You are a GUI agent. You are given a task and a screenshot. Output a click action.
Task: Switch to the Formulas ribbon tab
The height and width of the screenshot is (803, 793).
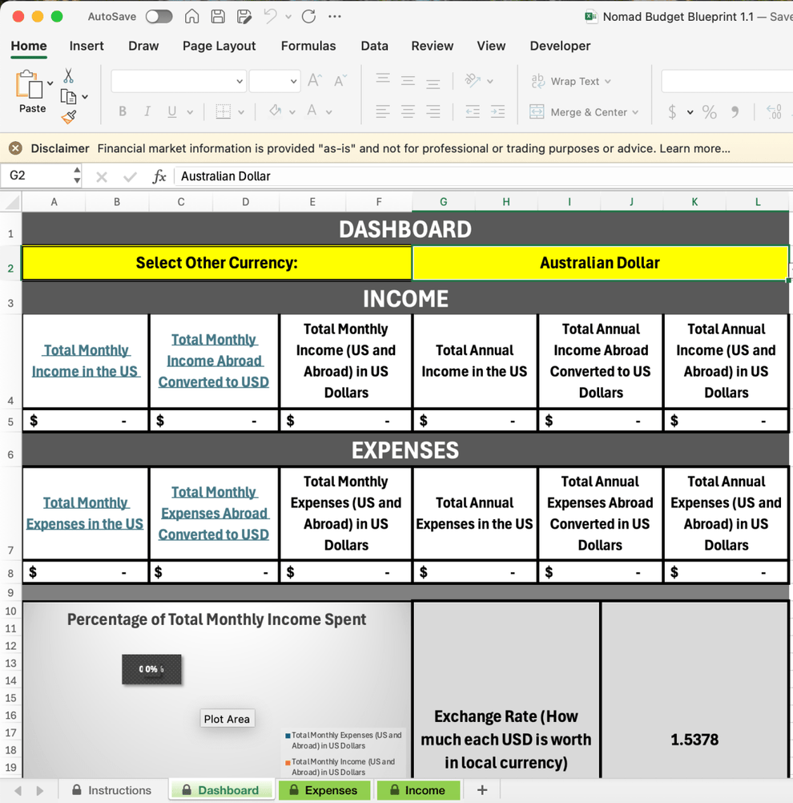(308, 46)
